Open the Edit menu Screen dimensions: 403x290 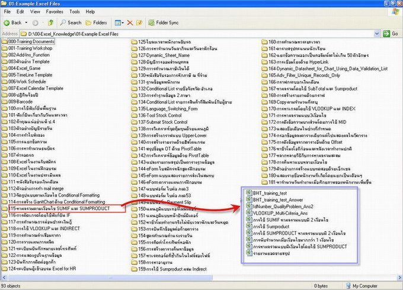click(x=20, y=12)
